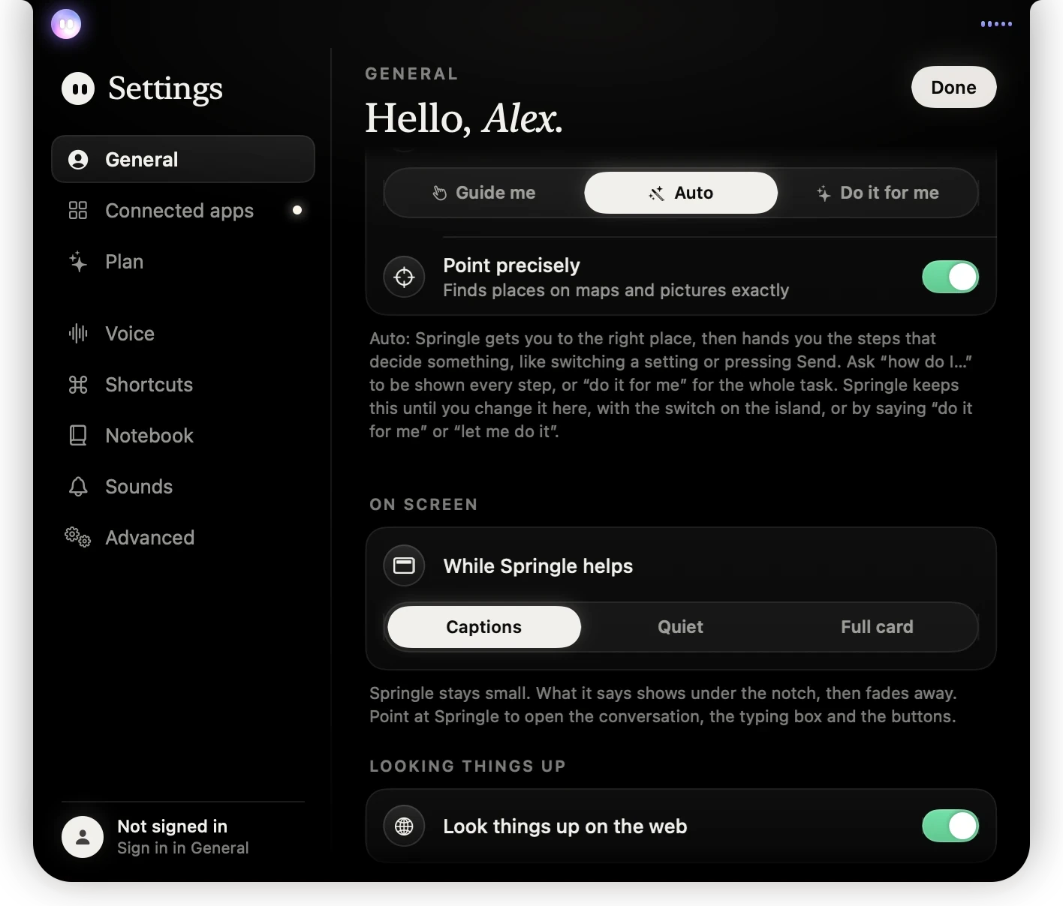Click the book icon beside Notebook

coord(78,436)
